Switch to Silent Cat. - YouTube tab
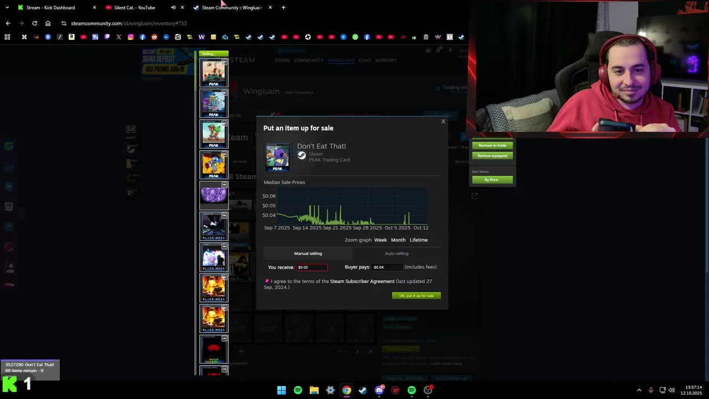 tap(135, 8)
